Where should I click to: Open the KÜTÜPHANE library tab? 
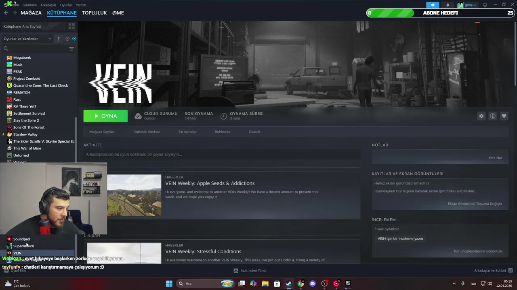pos(62,13)
